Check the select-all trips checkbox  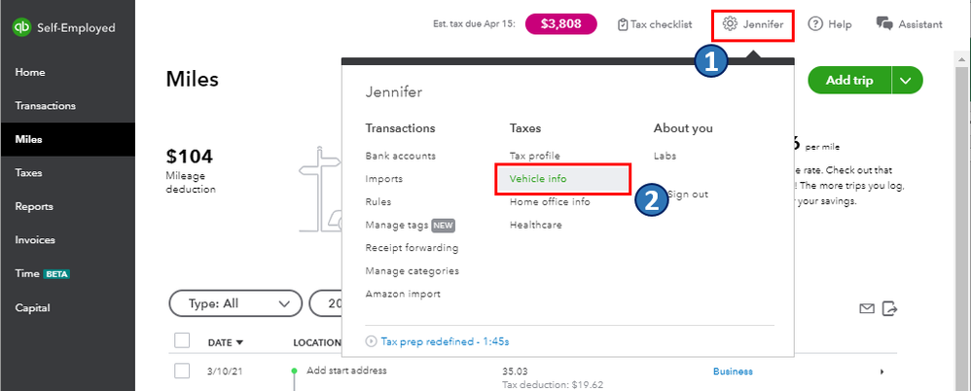(x=182, y=340)
